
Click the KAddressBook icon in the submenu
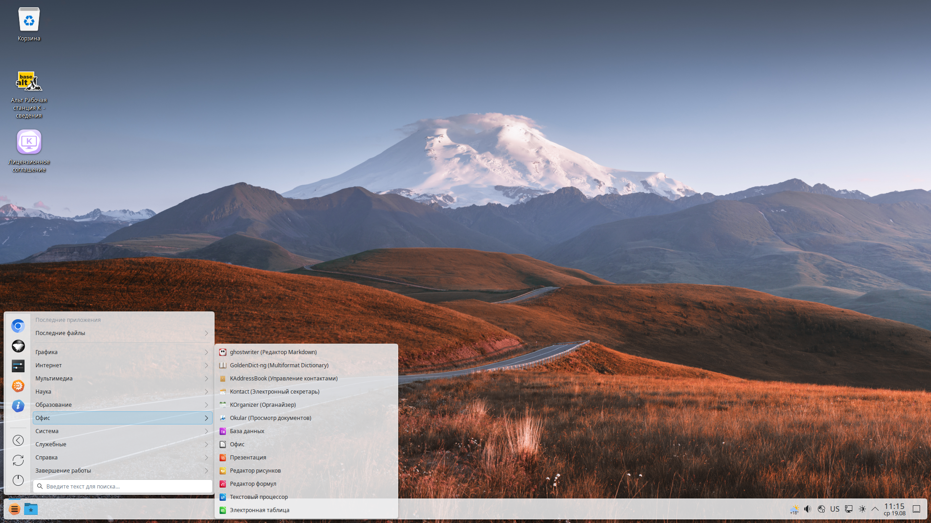click(x=223, y=379)
